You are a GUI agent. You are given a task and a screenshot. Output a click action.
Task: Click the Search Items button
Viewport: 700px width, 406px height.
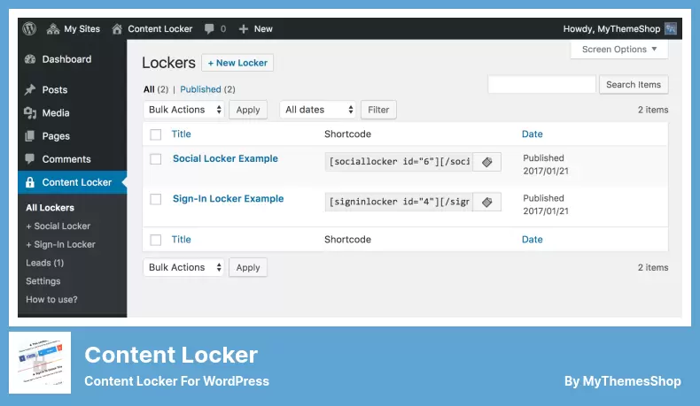tap(634, 85)
